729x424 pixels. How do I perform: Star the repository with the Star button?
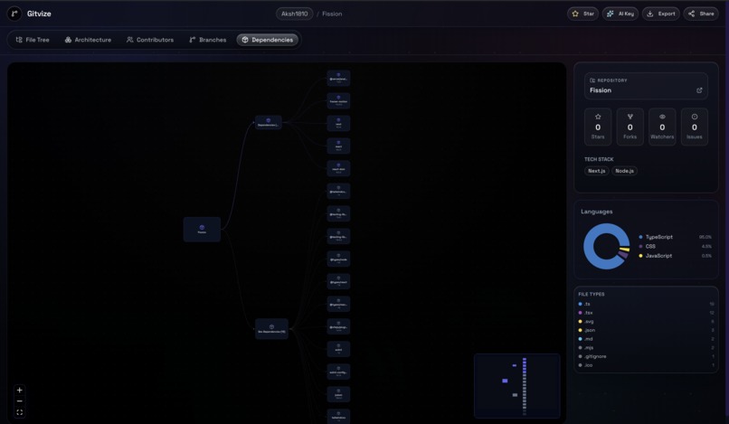582,14
